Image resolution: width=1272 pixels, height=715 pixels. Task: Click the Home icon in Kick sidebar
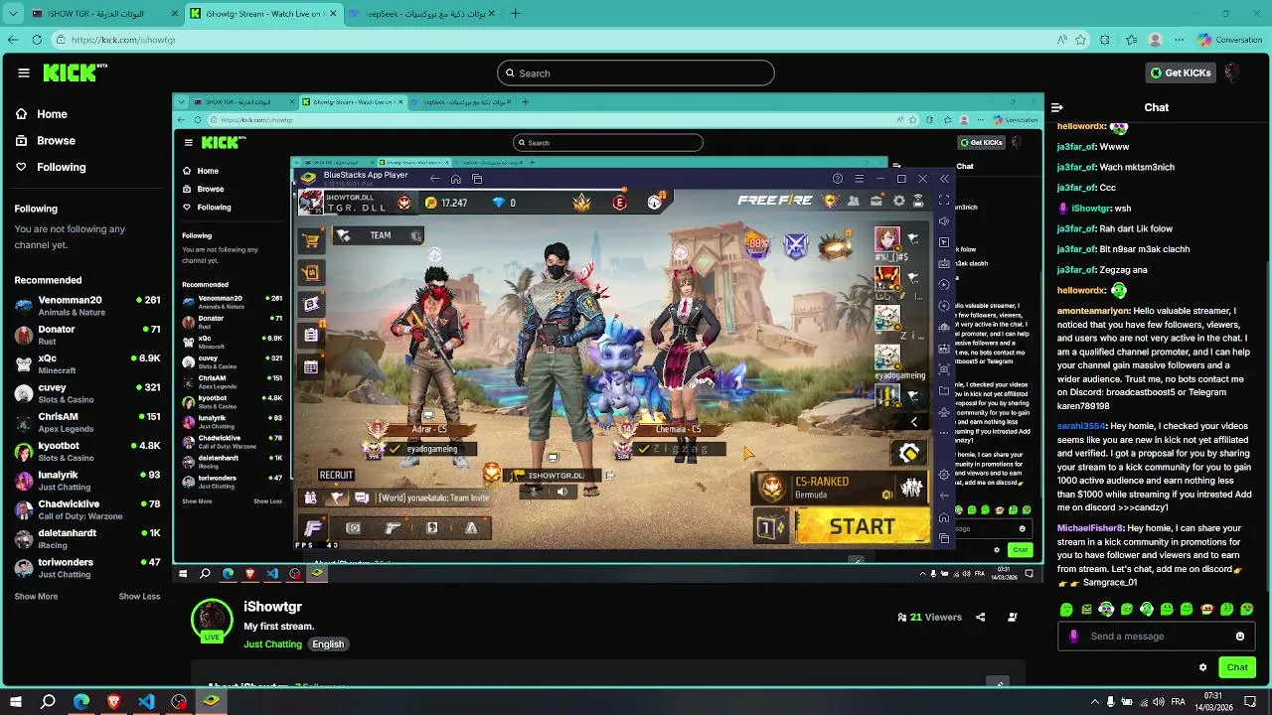(22, 114)
